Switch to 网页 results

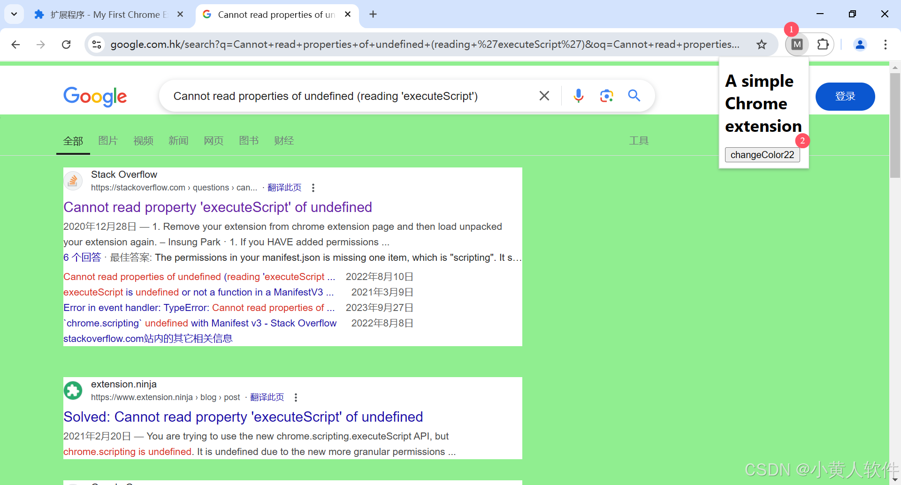(x=214, y=141)
